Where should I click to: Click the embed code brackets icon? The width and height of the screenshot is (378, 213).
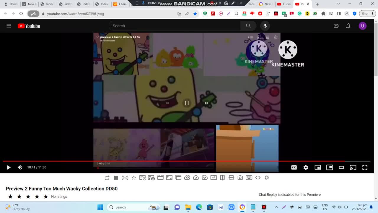click(x=258, y=178)
